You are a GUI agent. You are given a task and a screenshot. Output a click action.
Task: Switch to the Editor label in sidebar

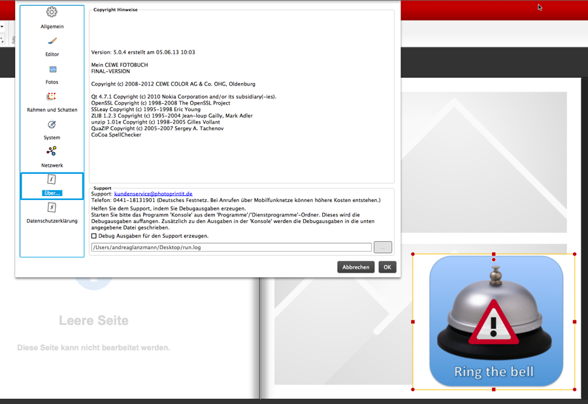point(52,54)
